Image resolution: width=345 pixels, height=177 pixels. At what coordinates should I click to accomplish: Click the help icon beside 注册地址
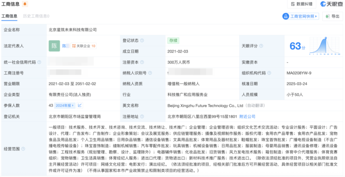(x=142, y=117)
